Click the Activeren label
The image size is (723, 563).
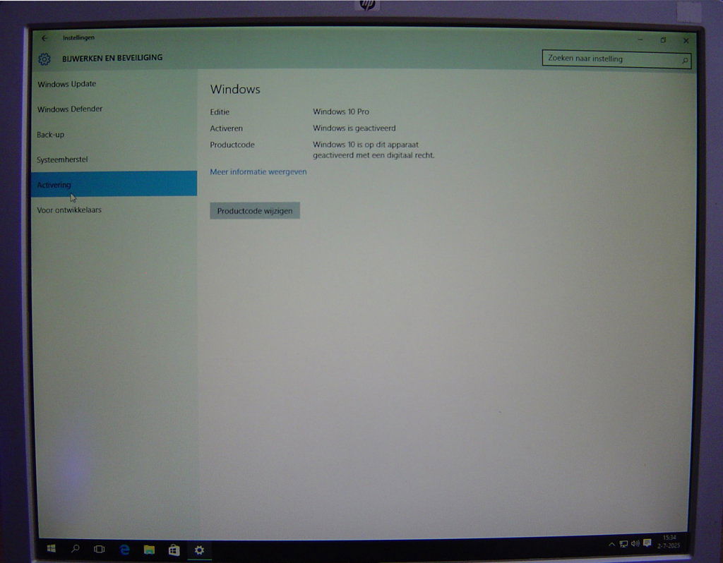point(226,128)
